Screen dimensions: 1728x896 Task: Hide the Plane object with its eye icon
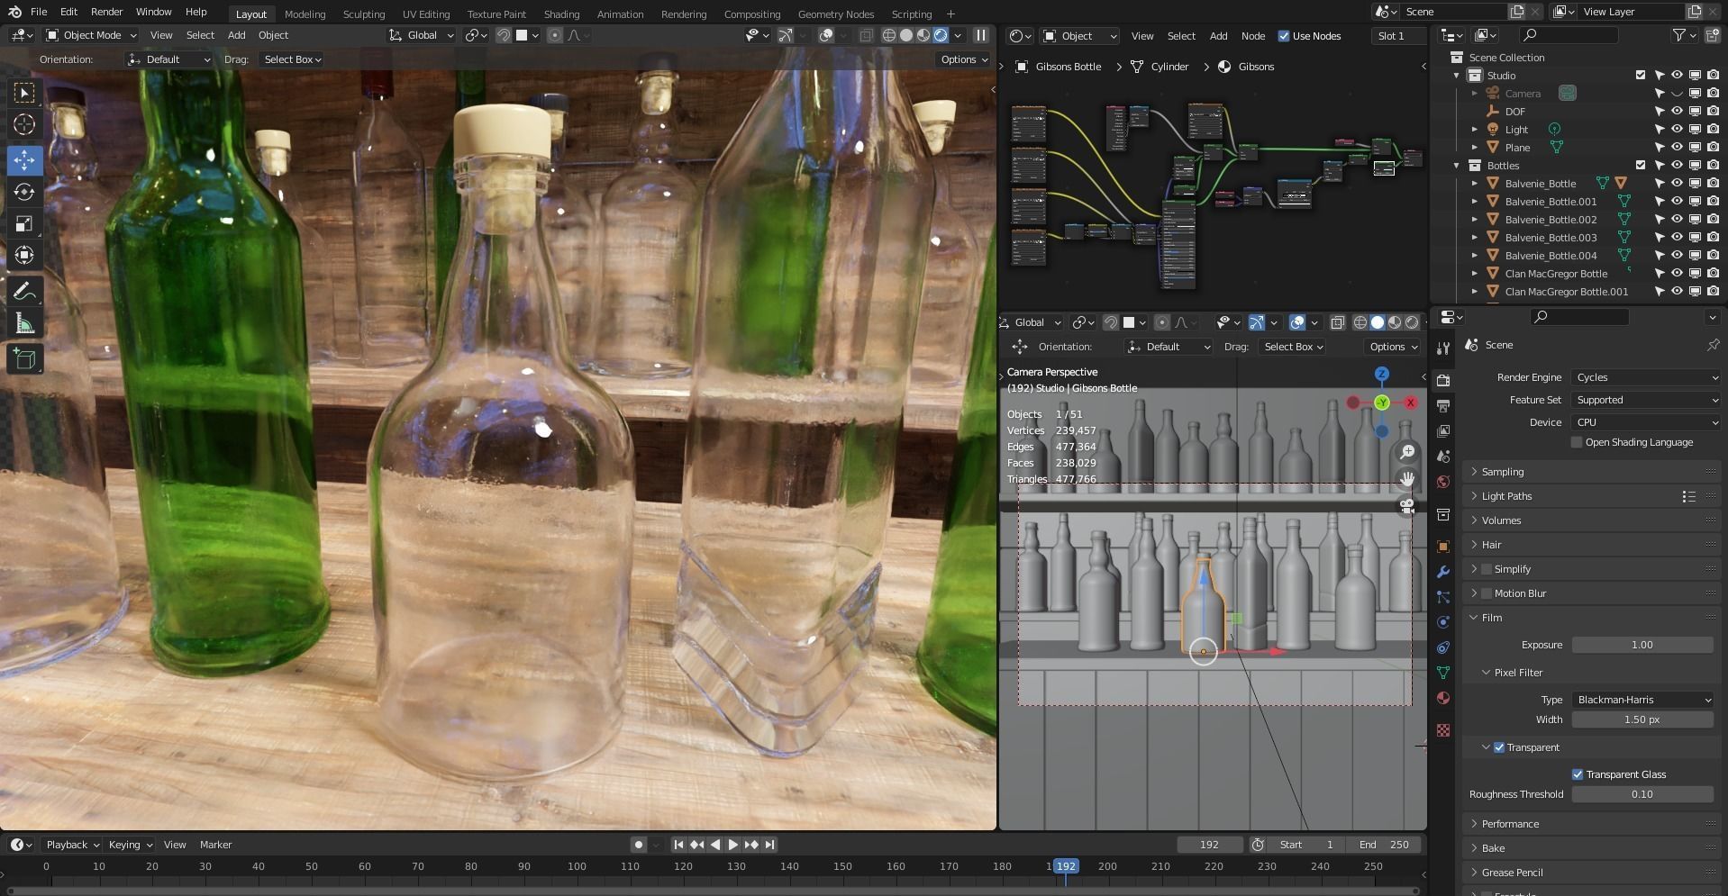(x=1677, y=148)
